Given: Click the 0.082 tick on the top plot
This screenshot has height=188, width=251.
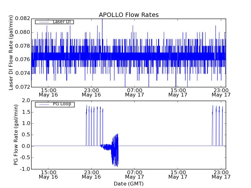Looking at the screenshot, I should coord(24,18).
